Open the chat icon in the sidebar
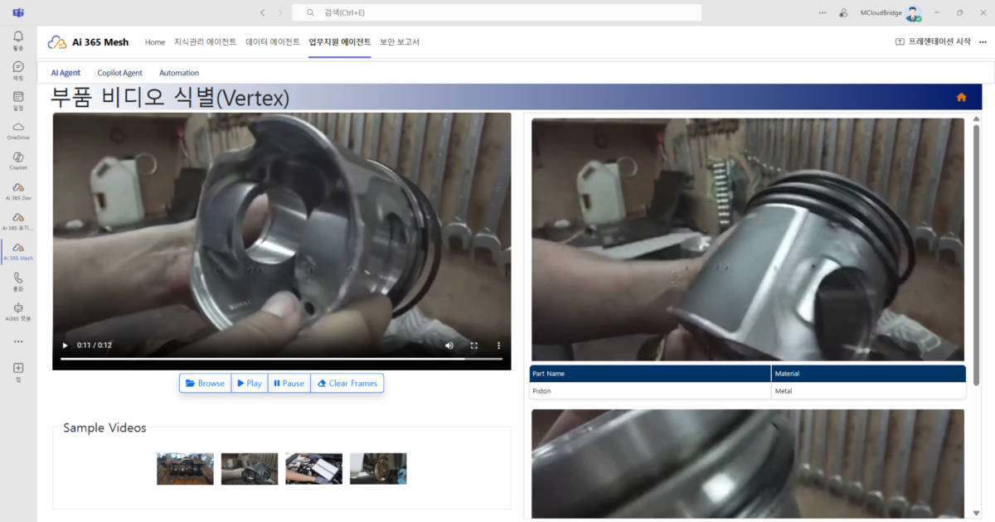The height and width of the screenshot is (522, 995). click(18, 69)
